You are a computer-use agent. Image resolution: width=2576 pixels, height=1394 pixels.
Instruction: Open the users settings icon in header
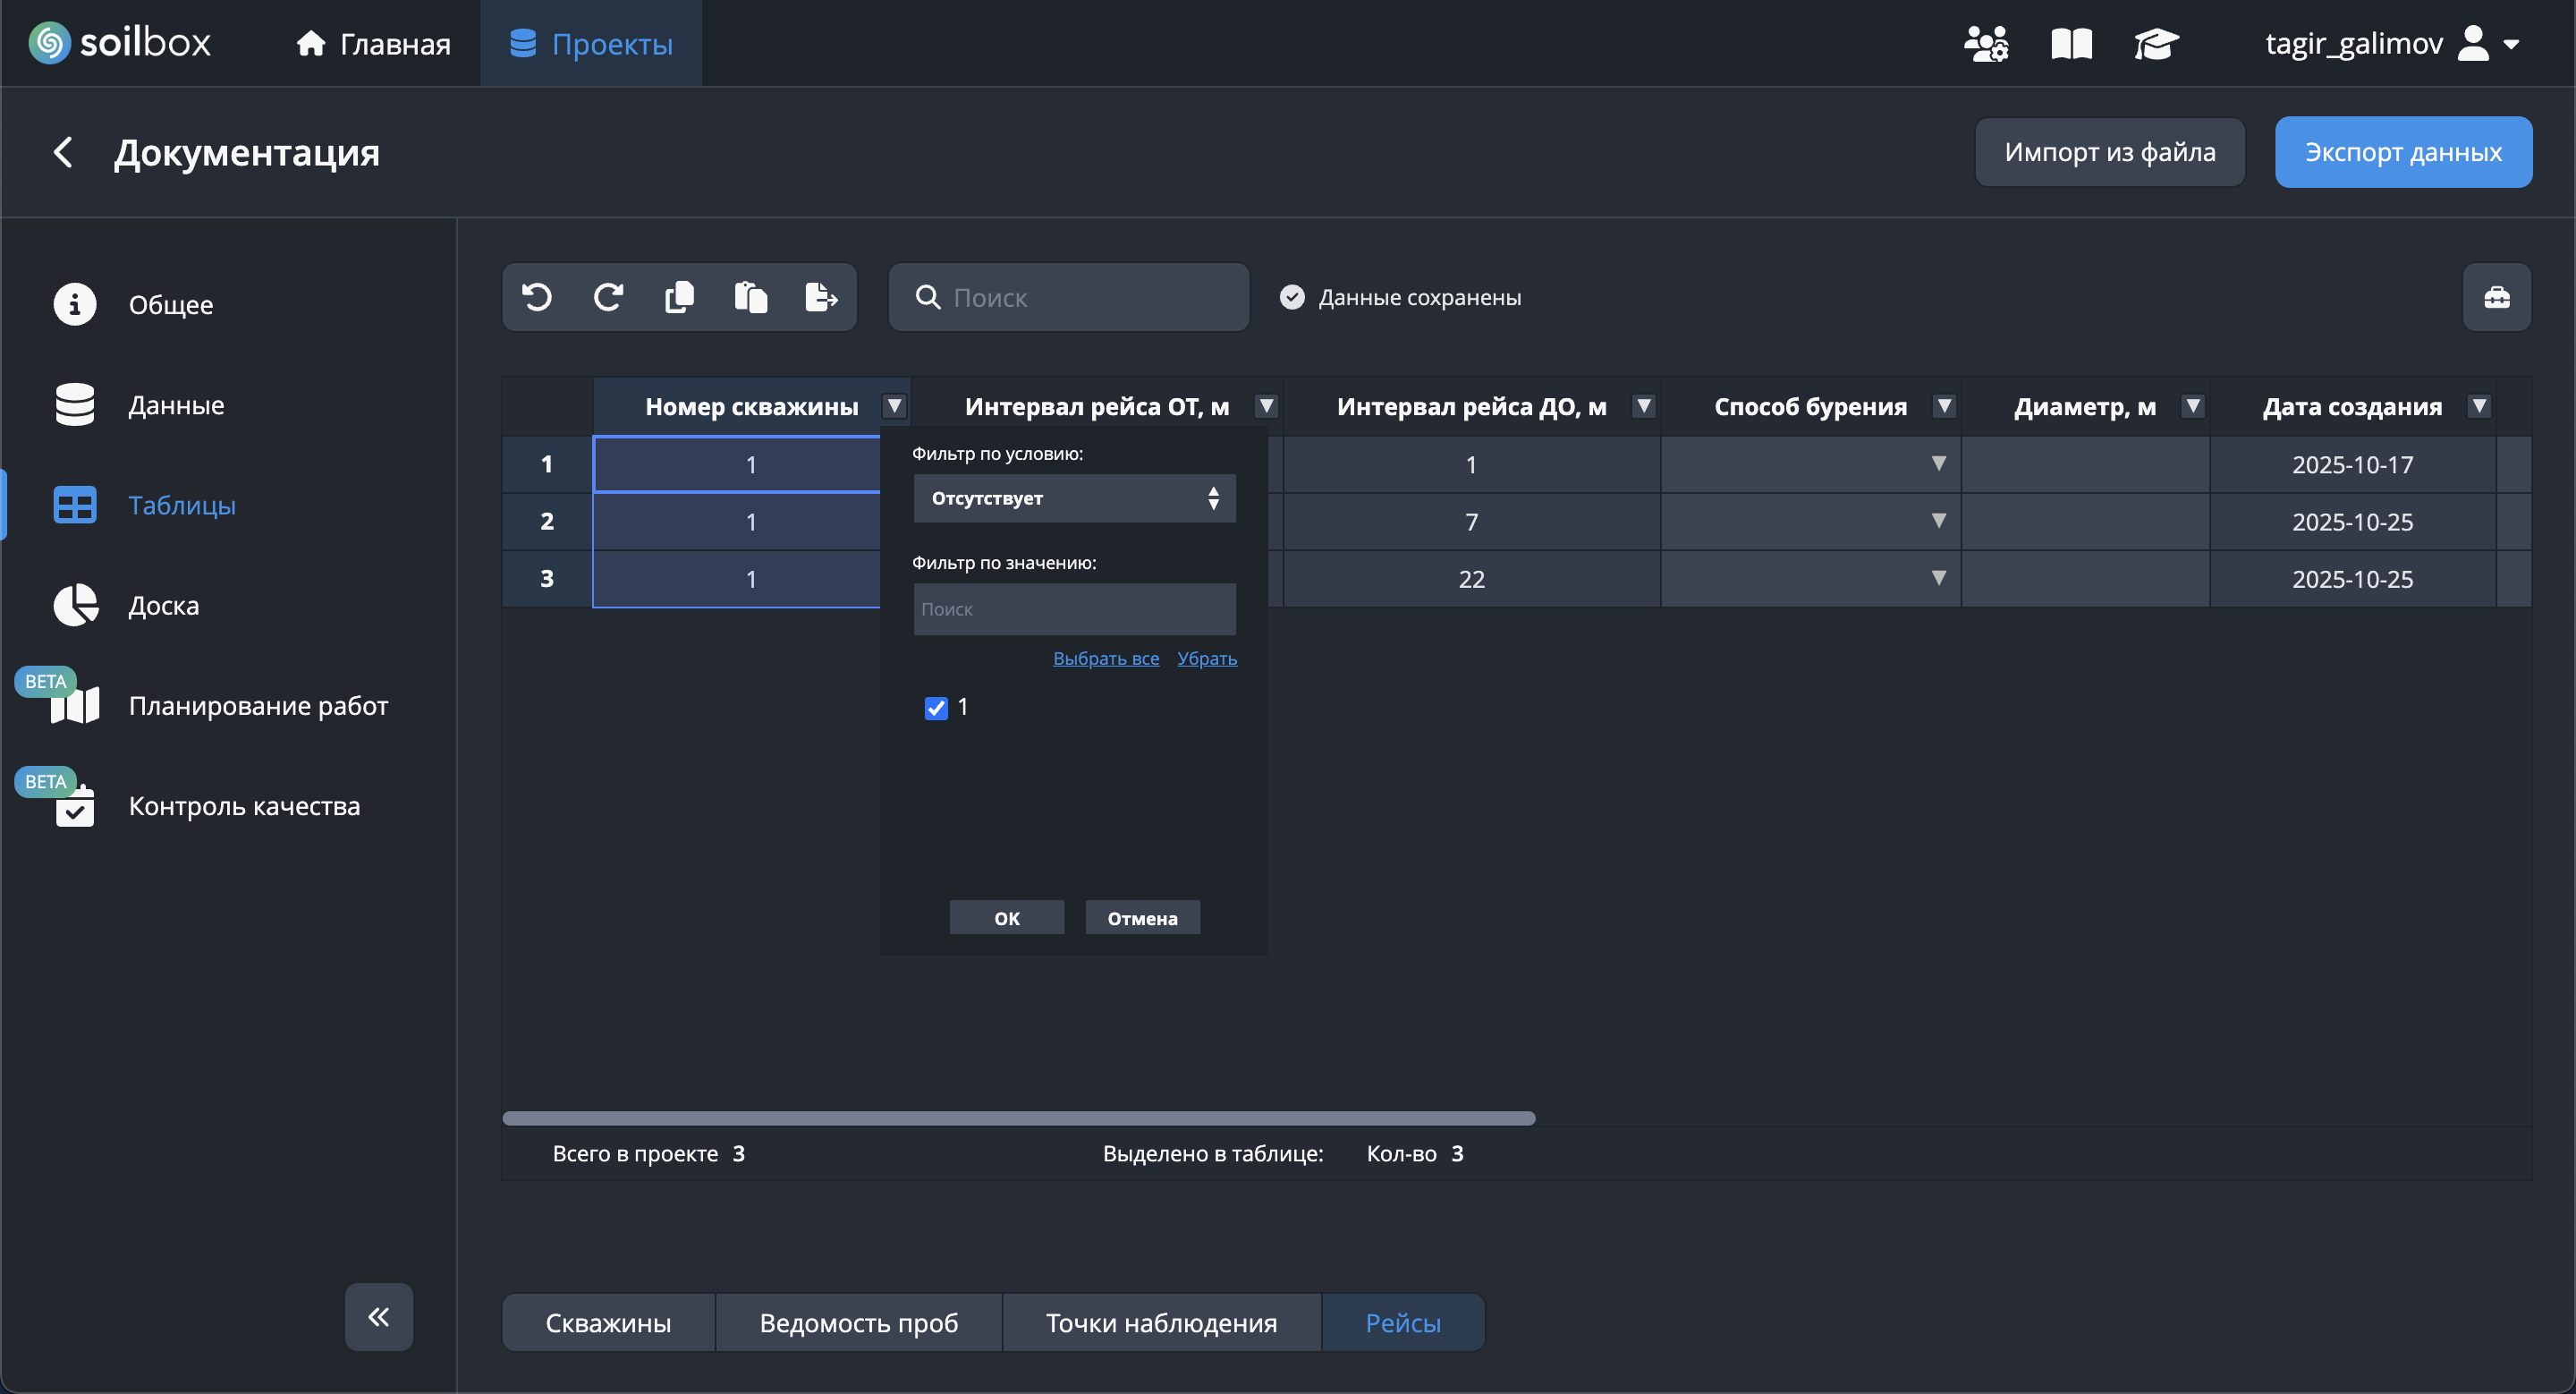pos(1985,44)
